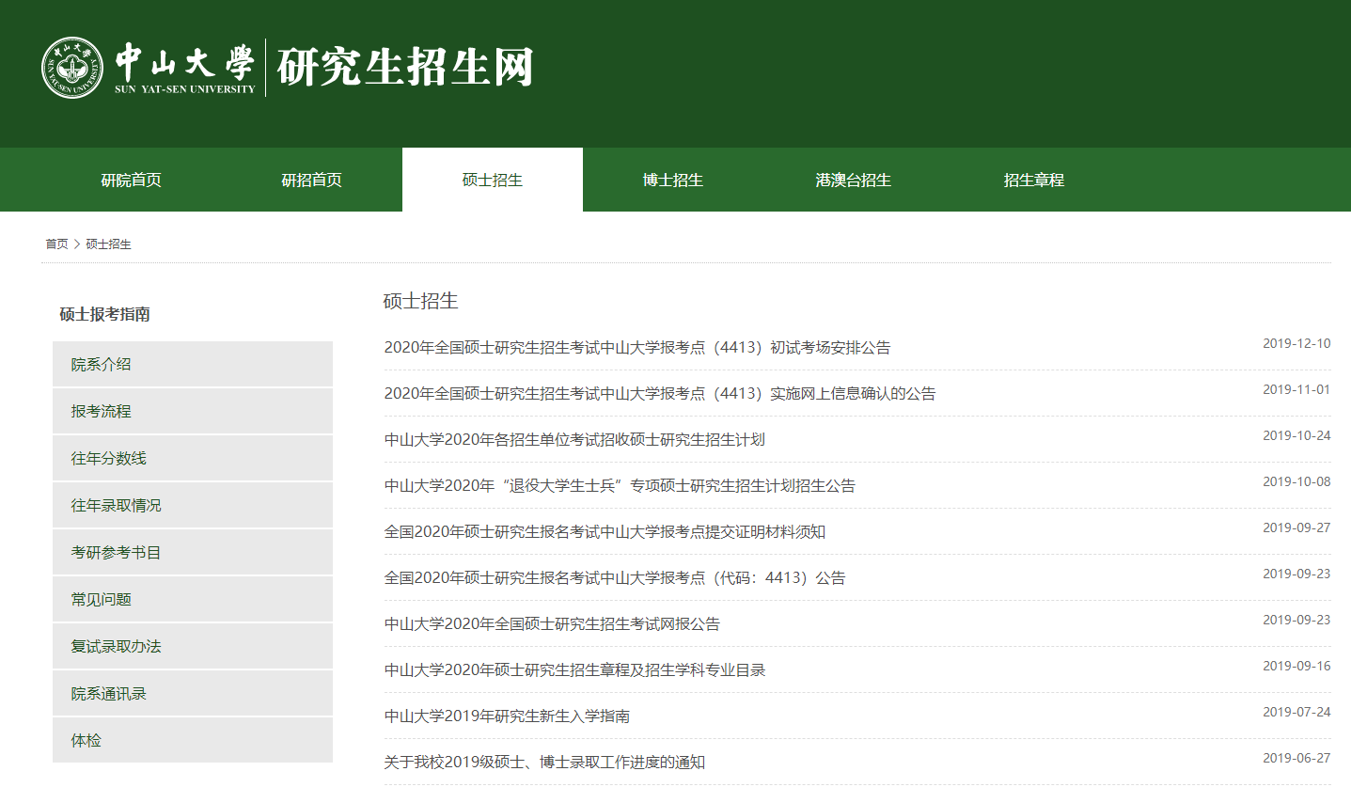The image size is (1351, 787).
Task: Click the 首页 breadcrumb link
Action: click(x=56, y=244)
